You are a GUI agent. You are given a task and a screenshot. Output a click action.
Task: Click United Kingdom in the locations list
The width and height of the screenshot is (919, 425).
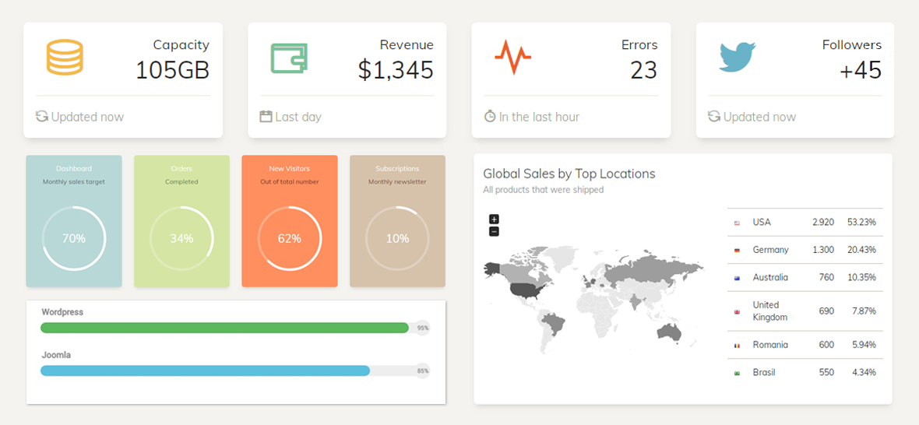pyautogui.click(x=769, y=311)
